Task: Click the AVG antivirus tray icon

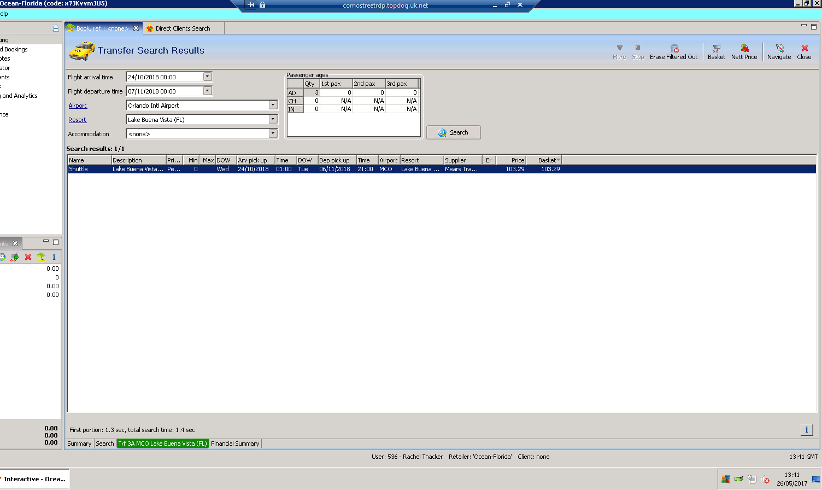Action: (x=726, y=480)
